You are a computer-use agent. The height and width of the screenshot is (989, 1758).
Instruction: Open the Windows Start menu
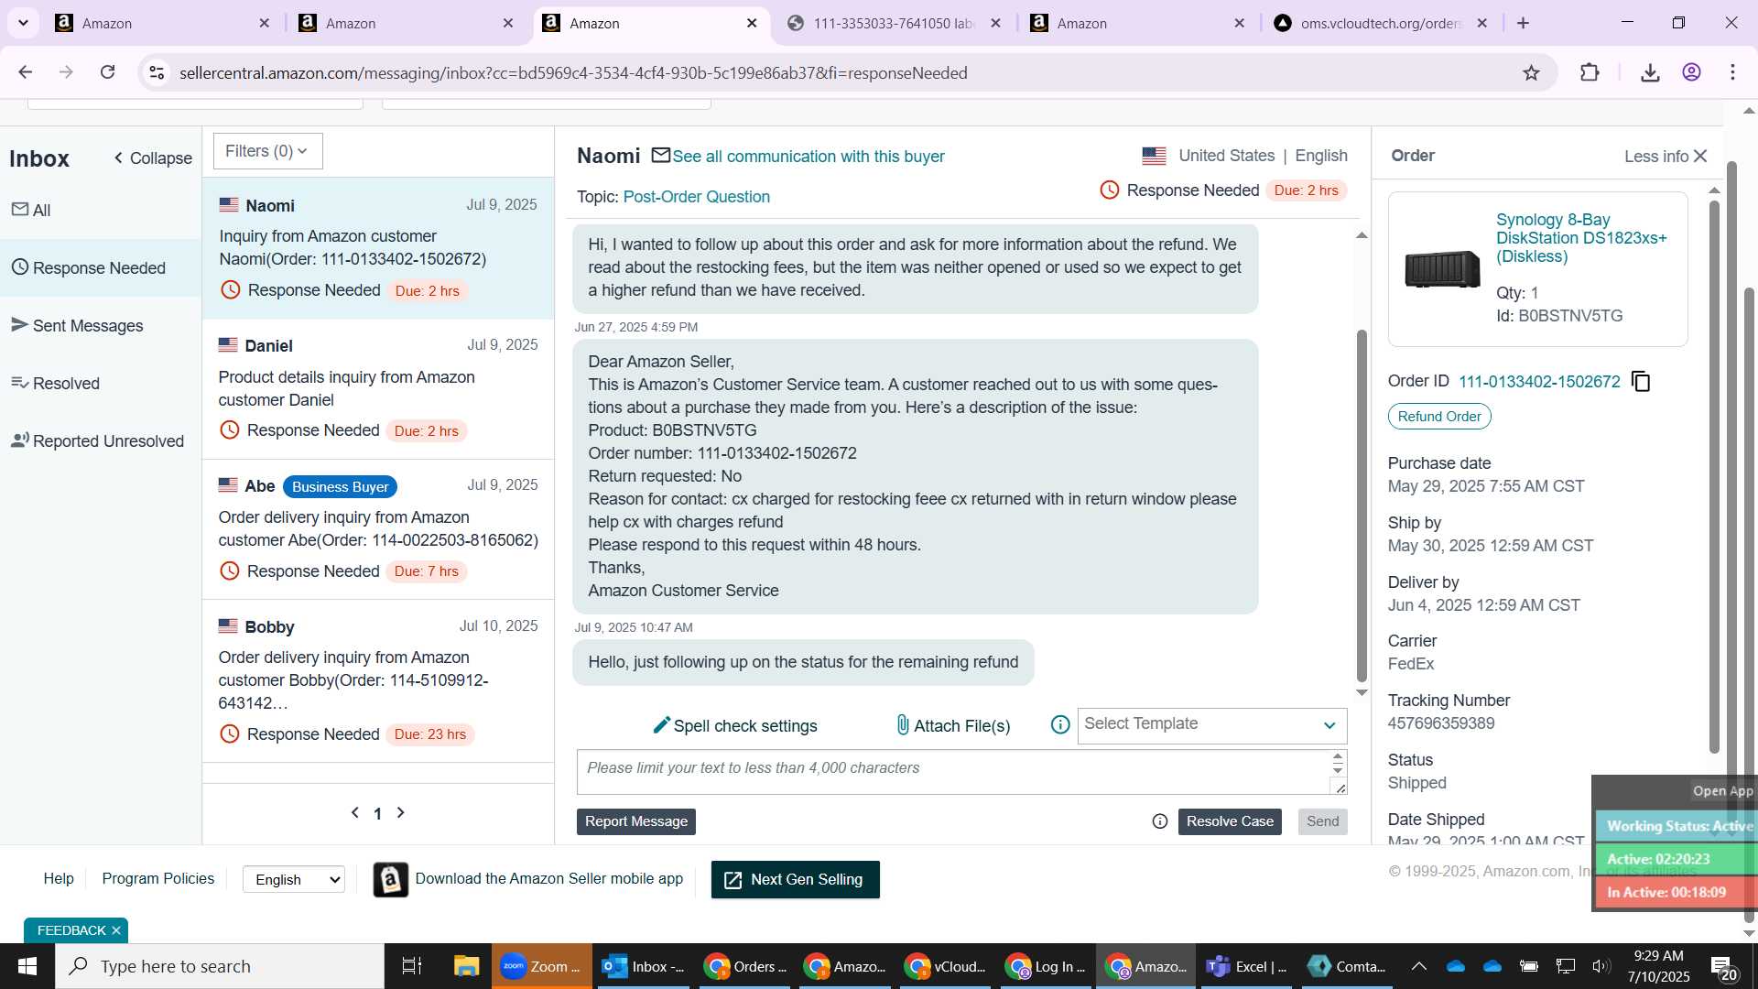(27, 966)
